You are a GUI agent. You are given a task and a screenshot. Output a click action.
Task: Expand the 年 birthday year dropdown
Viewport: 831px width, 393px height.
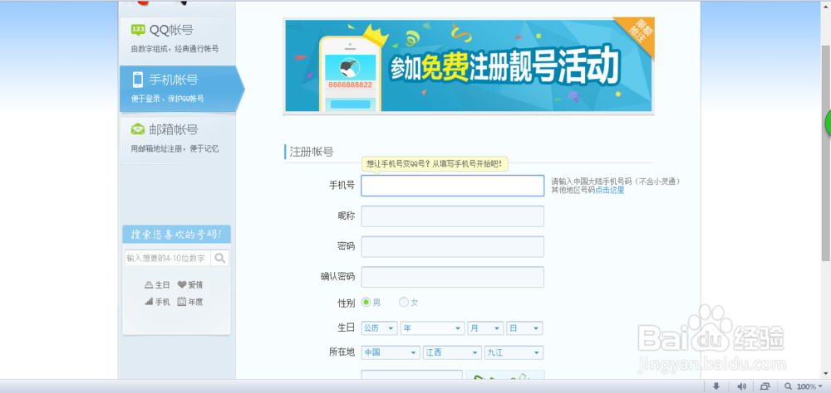(x=432, y=328)
